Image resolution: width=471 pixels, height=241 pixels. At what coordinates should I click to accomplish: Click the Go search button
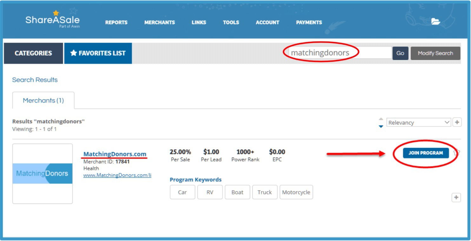coord(401,53)
